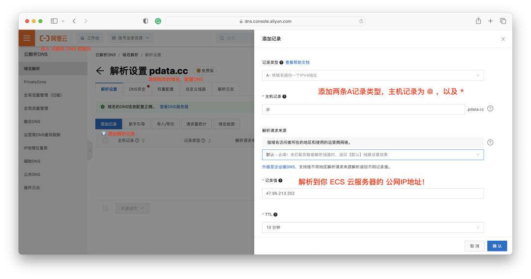Show Safari tab overview

503,21
